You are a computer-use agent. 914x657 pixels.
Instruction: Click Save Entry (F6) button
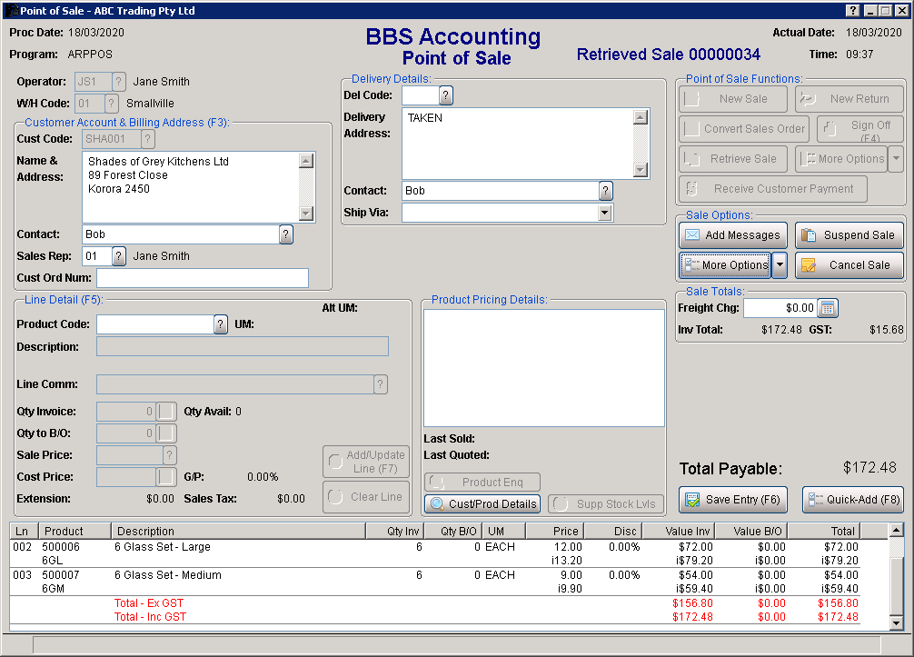tap(731, 500)
